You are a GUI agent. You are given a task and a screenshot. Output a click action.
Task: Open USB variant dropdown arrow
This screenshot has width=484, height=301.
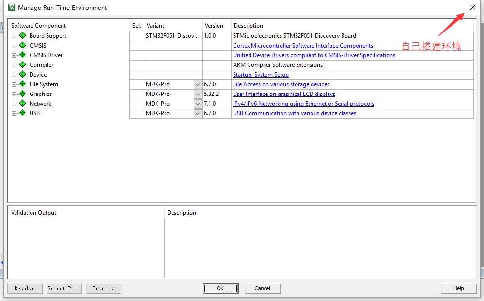click(198, 113)
